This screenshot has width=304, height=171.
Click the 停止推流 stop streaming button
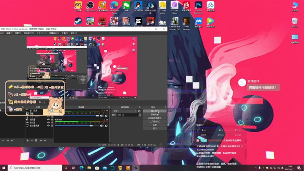pyautogui.click(x=155, y=111)
